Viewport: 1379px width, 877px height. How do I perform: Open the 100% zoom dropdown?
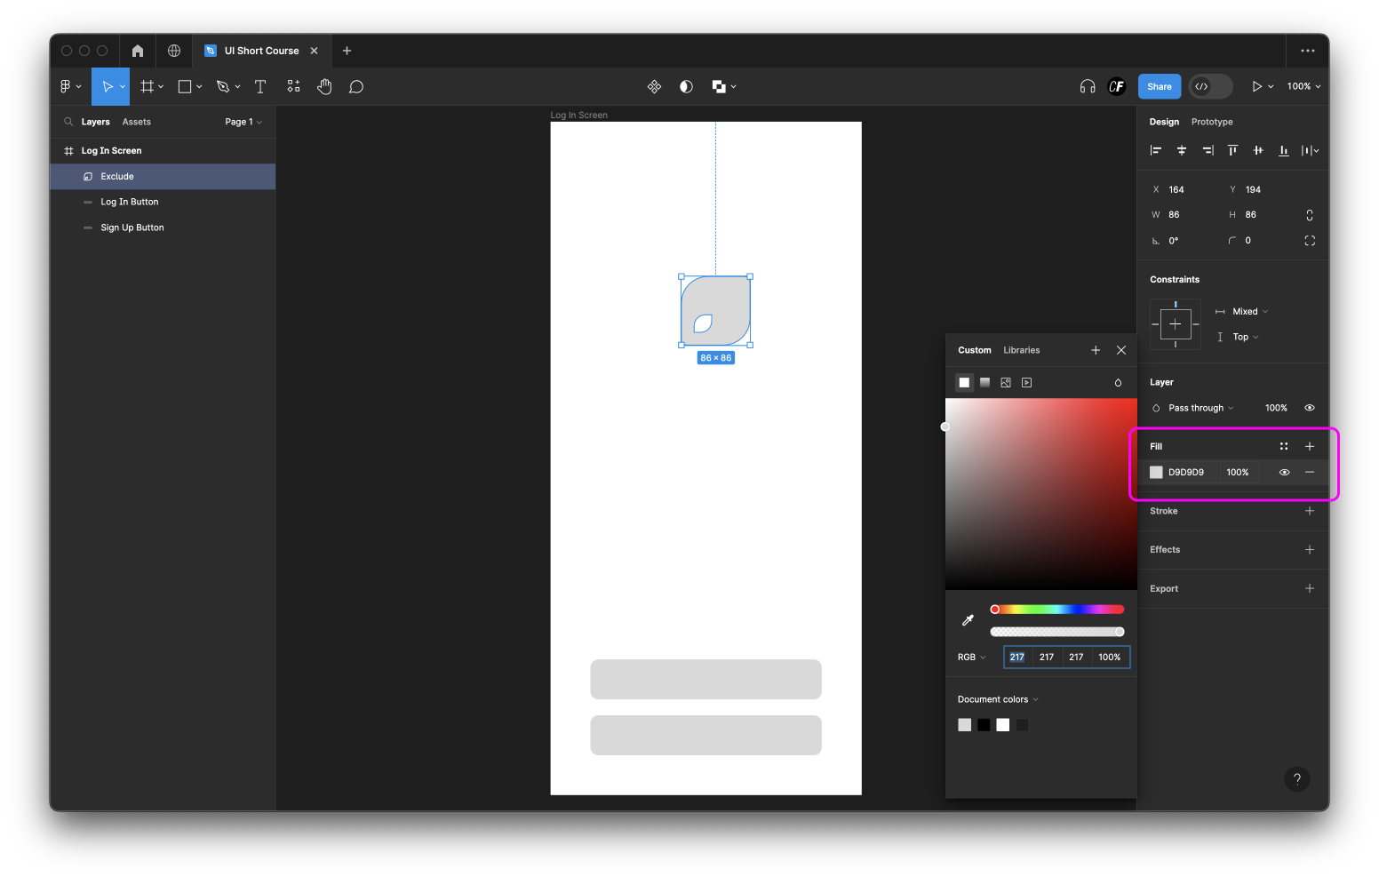click(1303, 86)
